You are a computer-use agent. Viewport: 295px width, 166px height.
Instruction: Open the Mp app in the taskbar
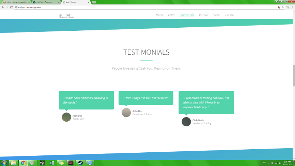(42, 163)
